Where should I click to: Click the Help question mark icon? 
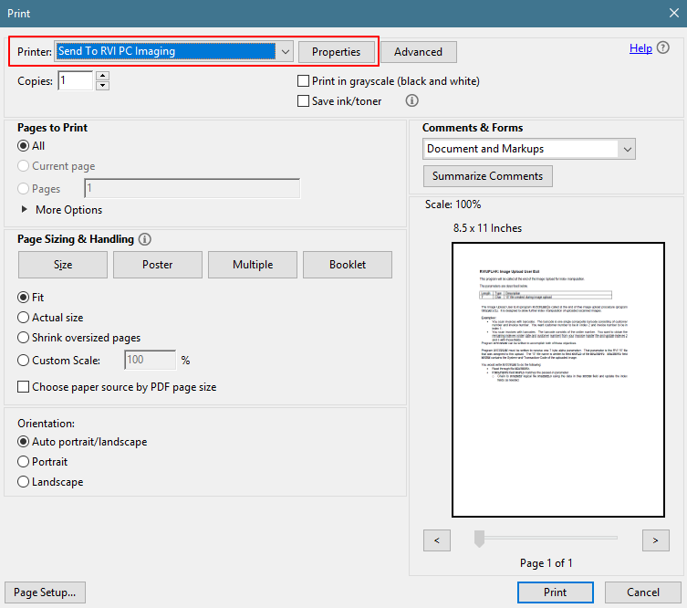coord(663,47)
